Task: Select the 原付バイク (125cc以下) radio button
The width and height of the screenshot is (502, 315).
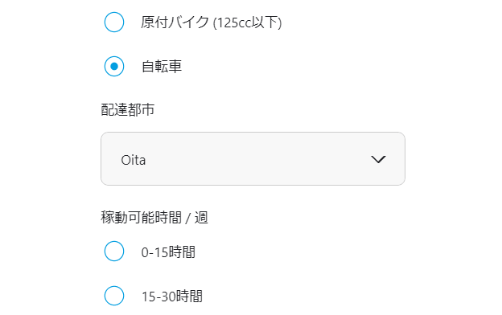Action: [x=114, y=22]
